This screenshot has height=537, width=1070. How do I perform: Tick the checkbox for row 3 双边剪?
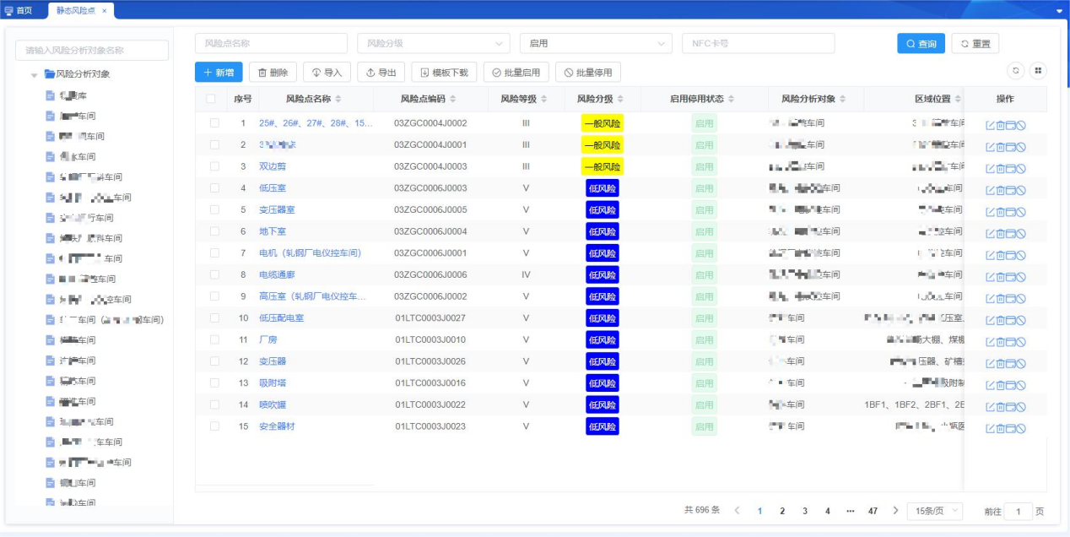(x=214, y=166)
